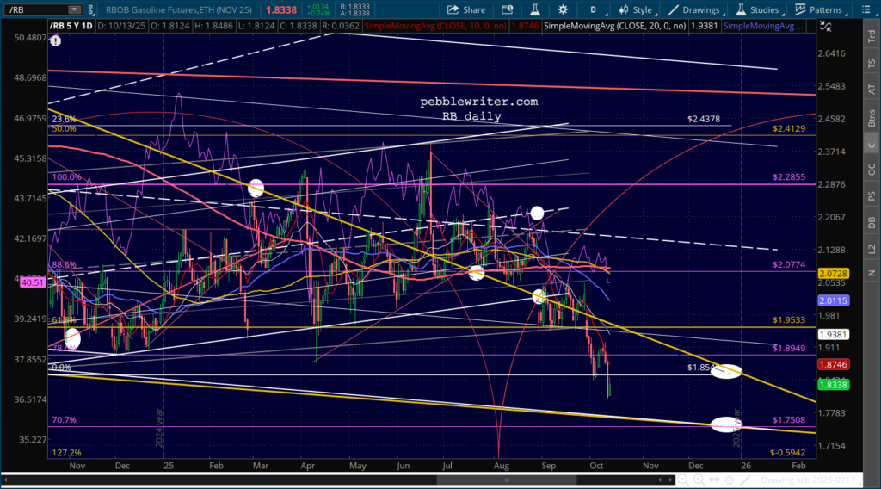Click the last price 1.8338 in header
This screenshot has height=489, width=881.
pyautogui.click(x=281, y=10)
